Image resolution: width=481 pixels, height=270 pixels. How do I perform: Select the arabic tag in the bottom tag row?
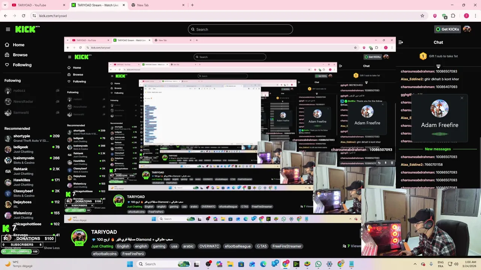[x=188, y=246]
